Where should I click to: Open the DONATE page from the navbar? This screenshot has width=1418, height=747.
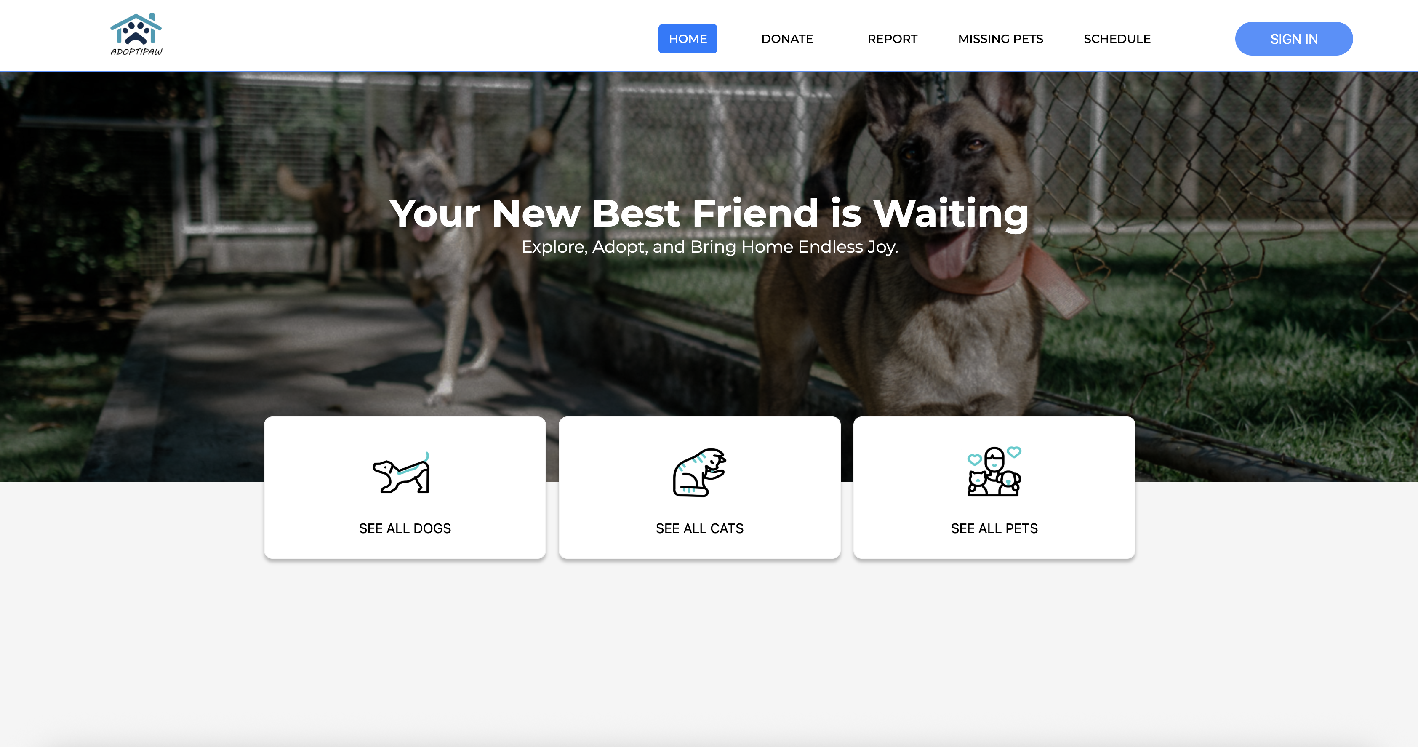[786, 39]
